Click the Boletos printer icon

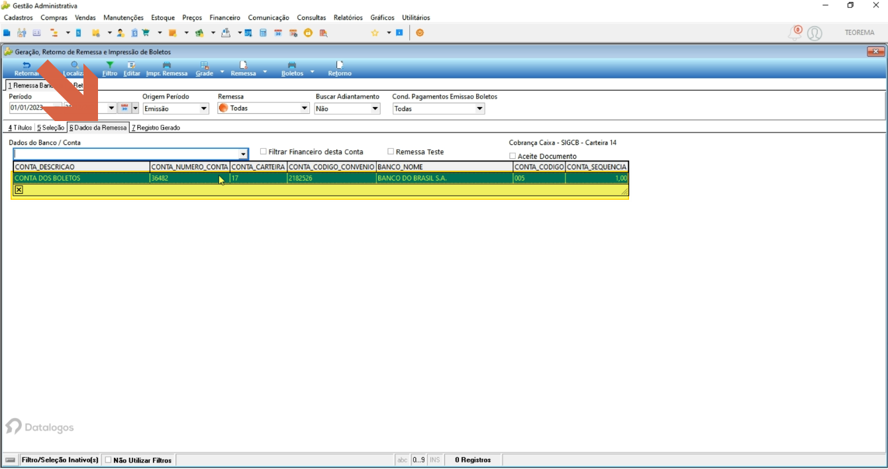(292, 65)
